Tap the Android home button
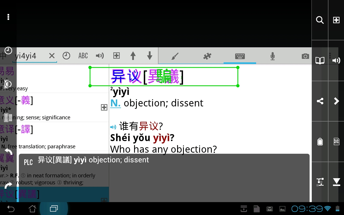Viewport: 344px width, 215px height. pos(32,209)
